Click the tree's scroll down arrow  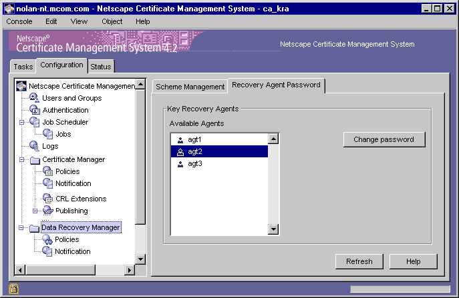coord(141,259)
